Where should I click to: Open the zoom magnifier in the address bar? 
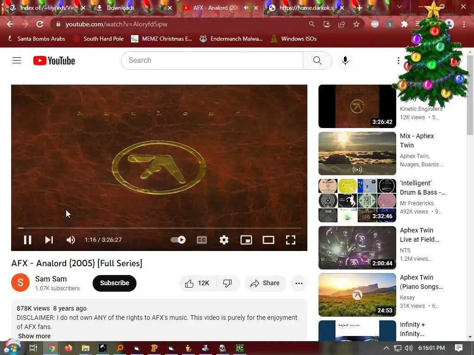coord(312,24)
